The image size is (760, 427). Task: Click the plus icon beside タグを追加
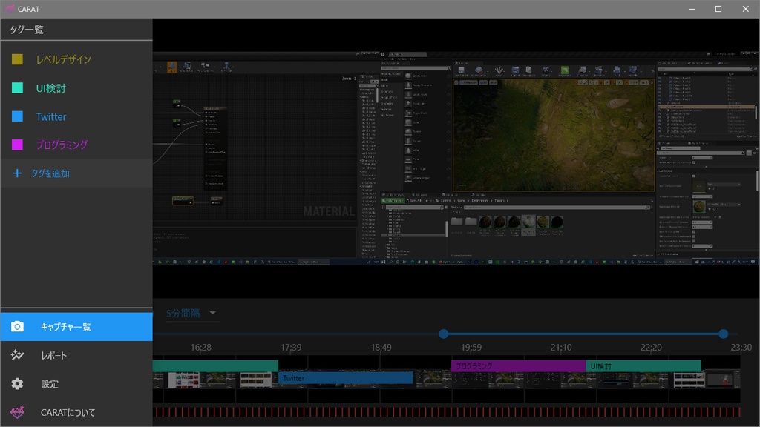point(18,173)
